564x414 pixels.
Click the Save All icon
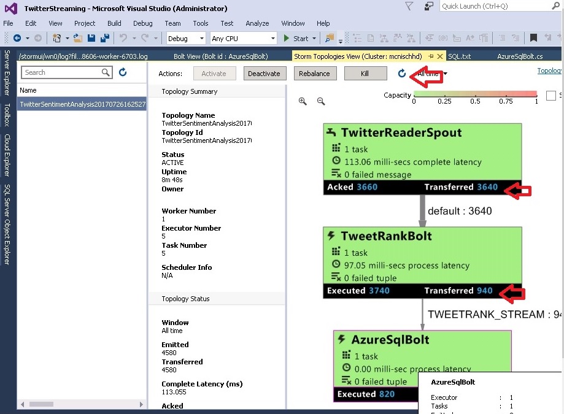click(105, 38)
